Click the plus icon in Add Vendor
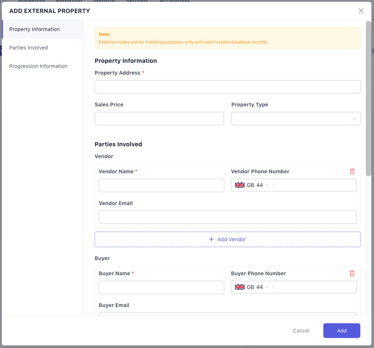 [x=211, y=239]
